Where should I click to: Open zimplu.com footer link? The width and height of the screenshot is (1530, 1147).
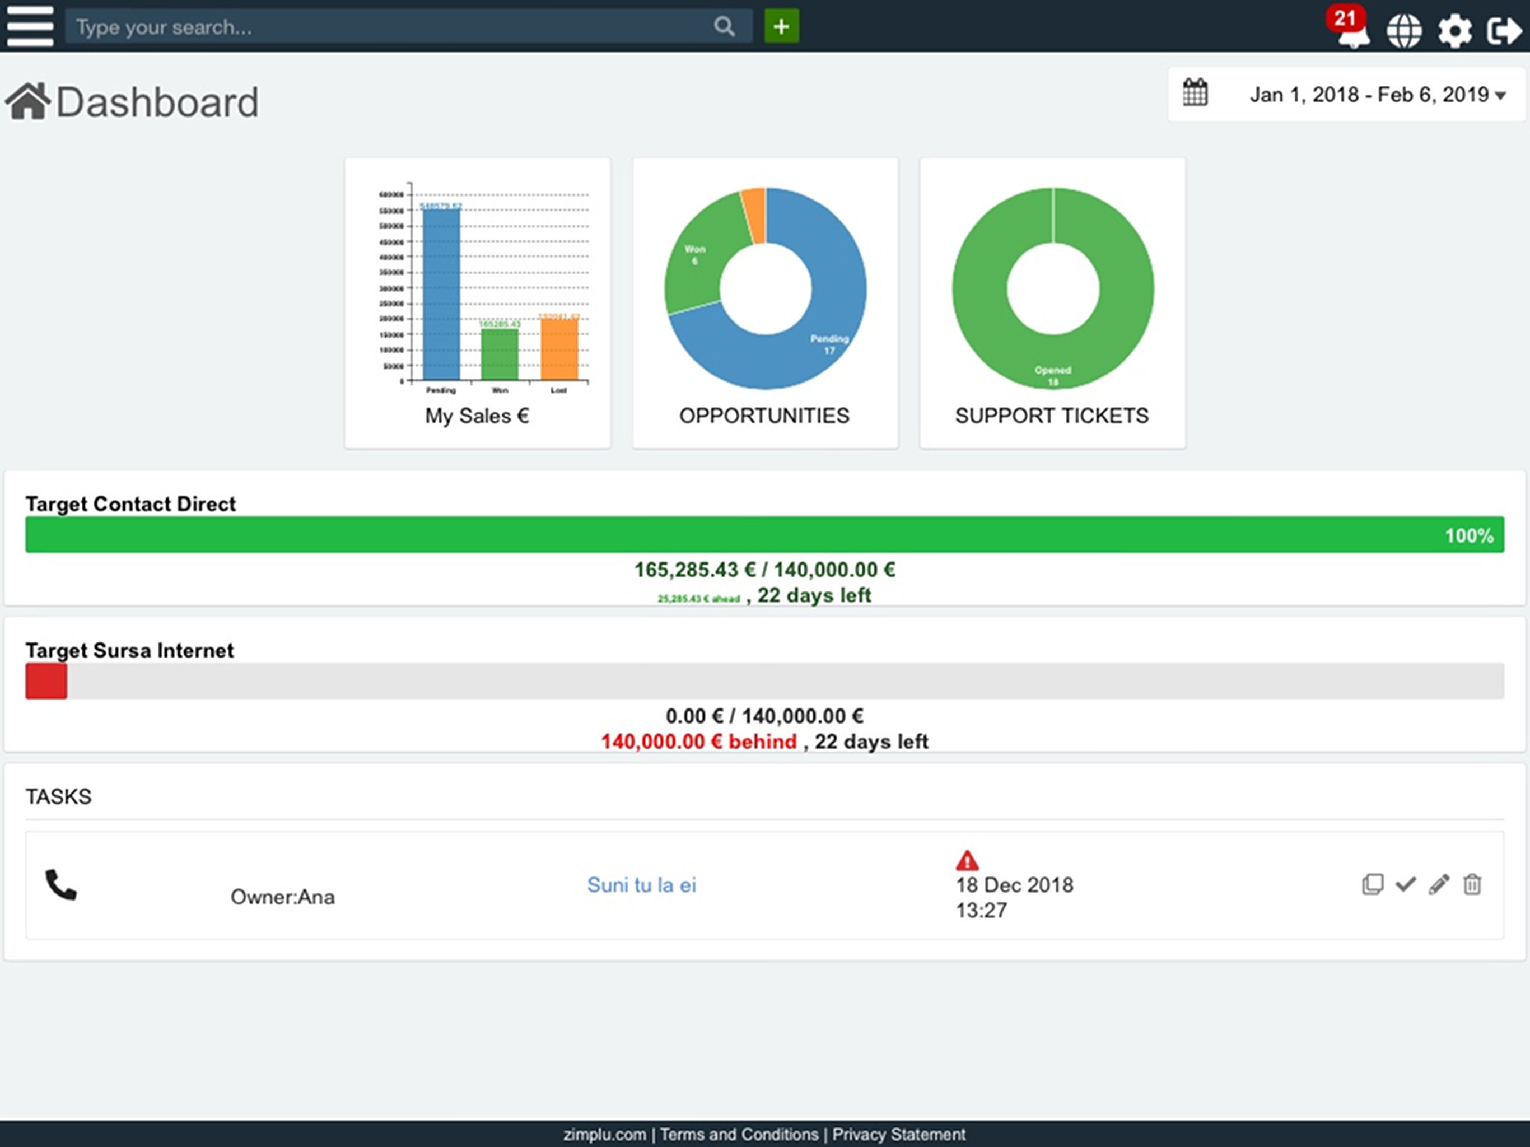pyautogui.click(x=604, y=1135)
